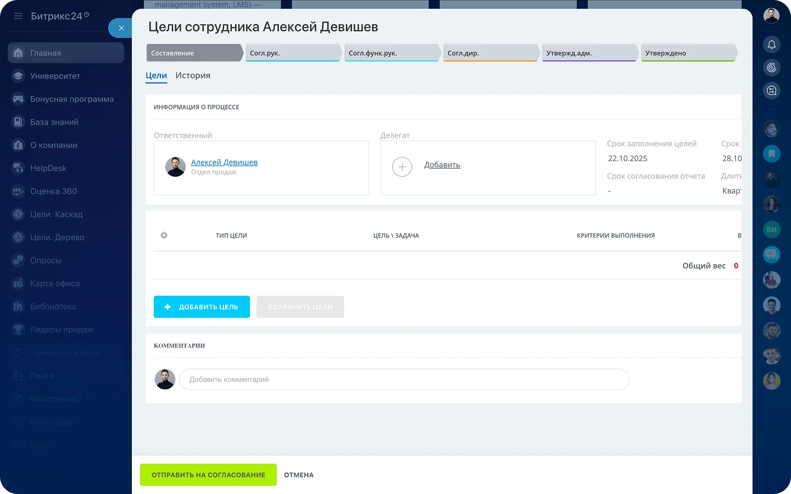Open Университет section icon
This screenshot has width=791, height=494.
18,76
